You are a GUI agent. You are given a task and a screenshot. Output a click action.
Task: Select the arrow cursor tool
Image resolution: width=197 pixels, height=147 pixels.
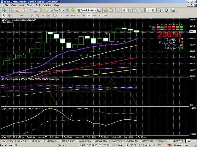(x=4, y=15)
